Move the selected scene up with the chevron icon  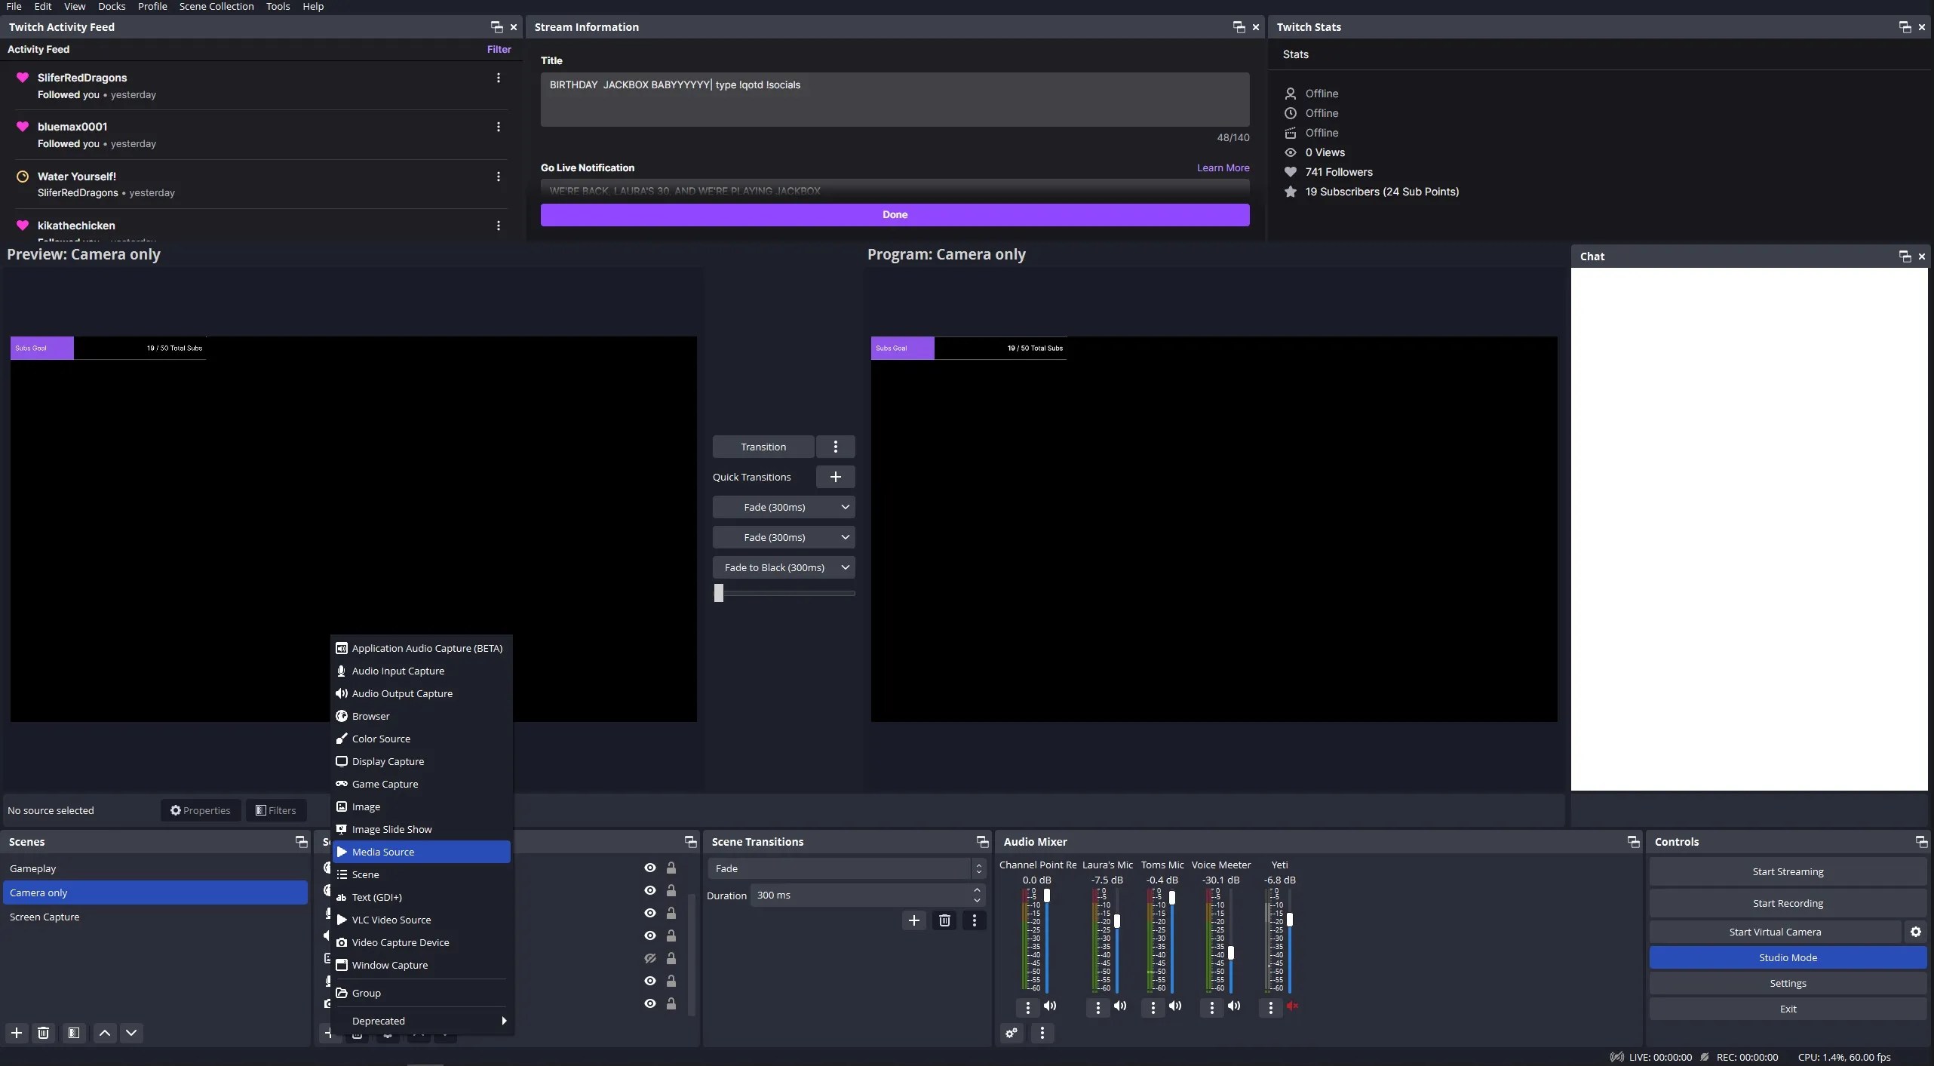(104, 1033)
